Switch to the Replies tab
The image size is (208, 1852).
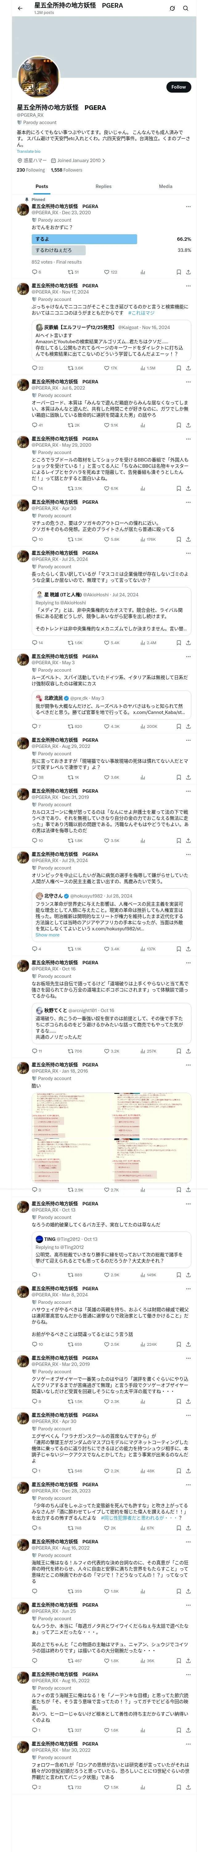click(103, 186)
